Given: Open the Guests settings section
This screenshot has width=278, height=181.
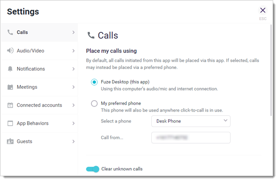Looking at the screenshot, I should pos(25,141).
